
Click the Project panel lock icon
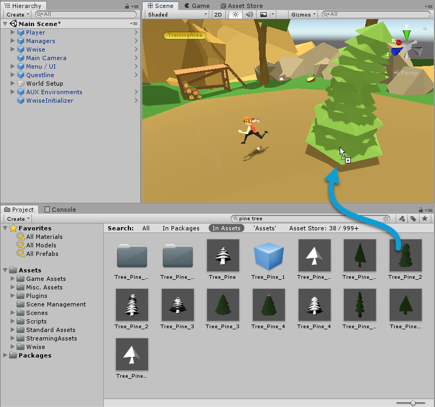(421, 210)
